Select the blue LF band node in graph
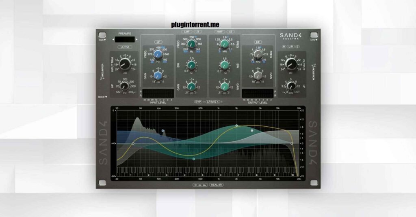 point(163,131)
